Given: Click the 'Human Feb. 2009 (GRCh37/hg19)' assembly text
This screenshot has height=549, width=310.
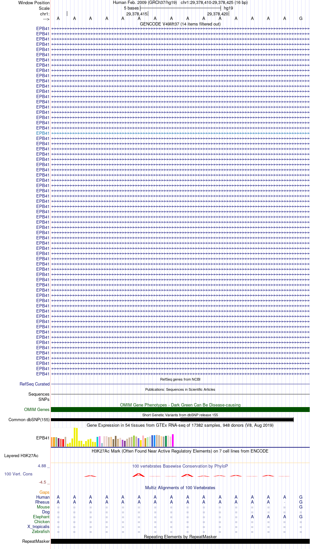Looking at the screenshot, I should [145, 3].
